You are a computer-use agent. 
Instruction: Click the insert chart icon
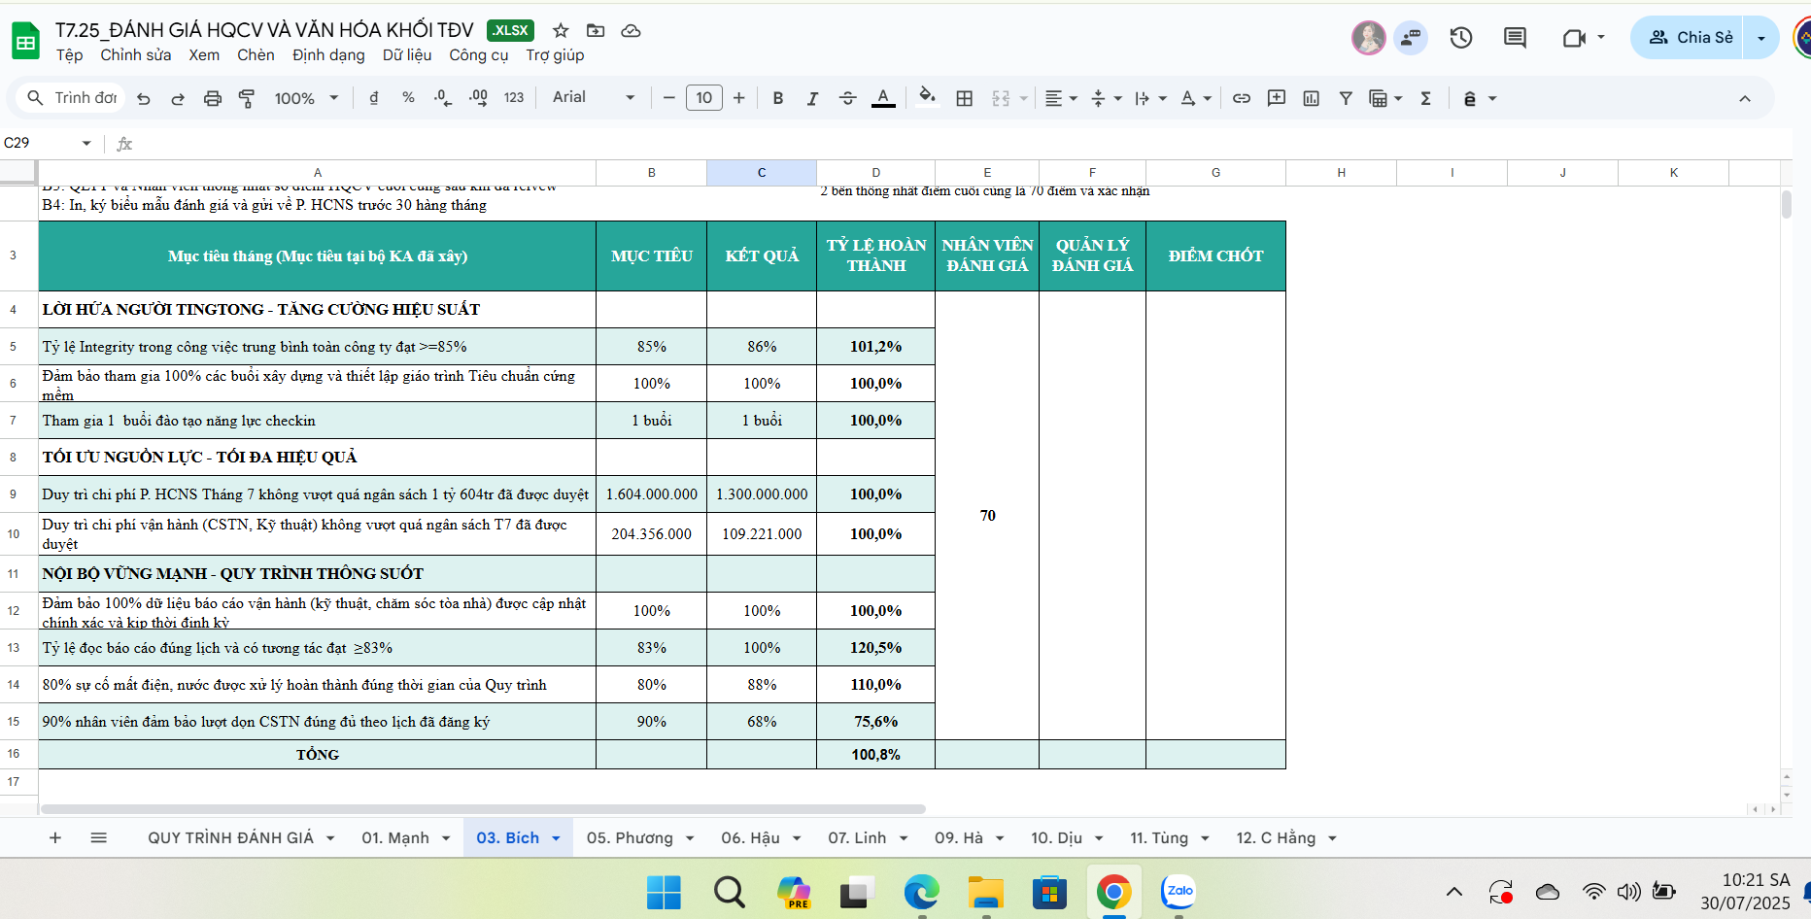pos(1311,98)
